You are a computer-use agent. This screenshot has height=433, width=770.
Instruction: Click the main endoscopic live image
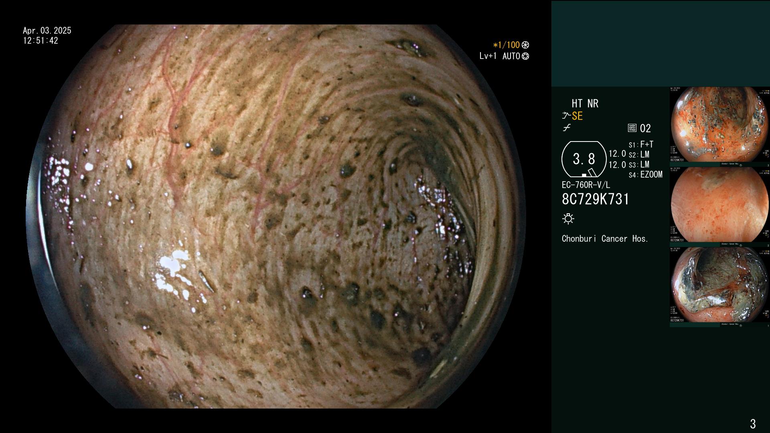point(276,216)
